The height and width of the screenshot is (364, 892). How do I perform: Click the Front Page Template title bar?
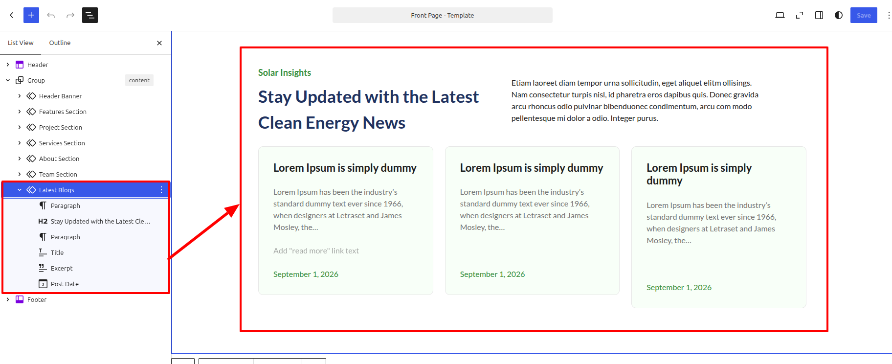coord(443,15)
